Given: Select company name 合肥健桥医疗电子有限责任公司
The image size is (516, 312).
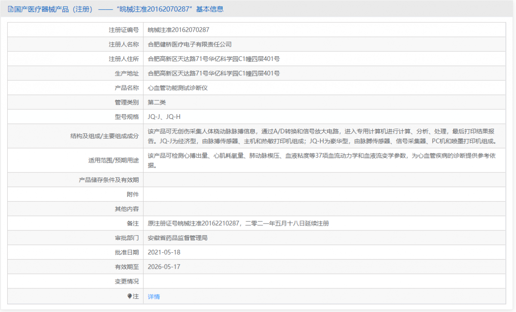Looking at the screenshot, I should tap(190, 44).
